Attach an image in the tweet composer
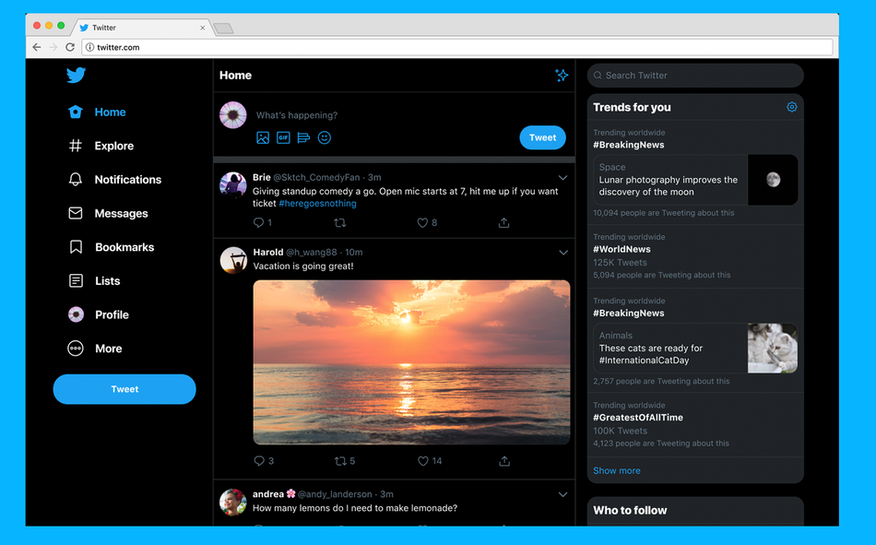This screenshot has width=876, height=545. [263, 137]
